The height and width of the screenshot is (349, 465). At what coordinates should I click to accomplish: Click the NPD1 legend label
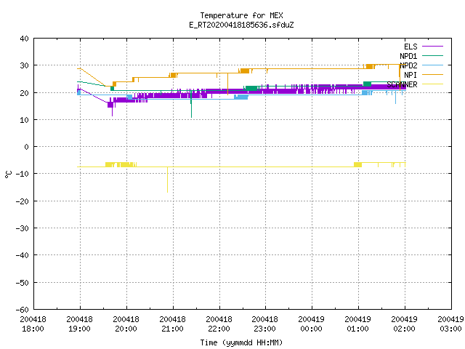(408, 56)
